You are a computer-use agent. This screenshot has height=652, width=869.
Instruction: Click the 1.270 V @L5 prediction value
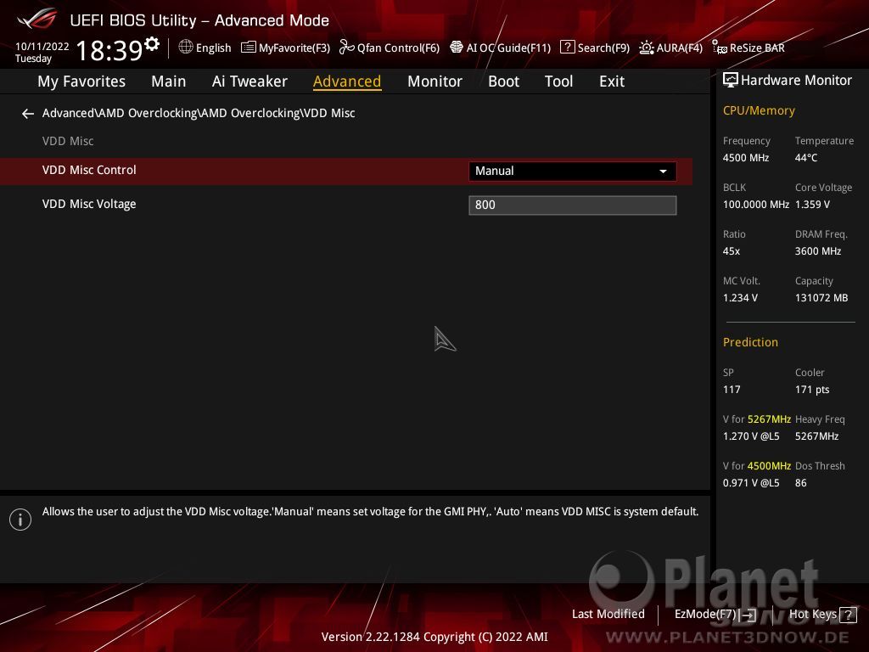(751, 436)
